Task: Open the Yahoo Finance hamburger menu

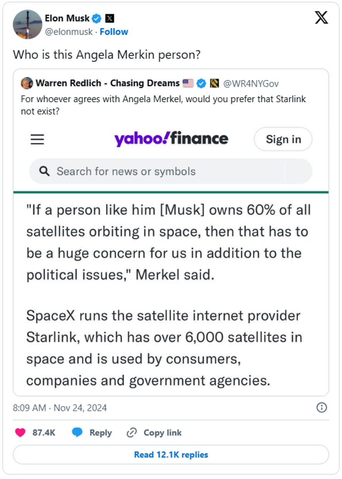Action: pos(37,139)
